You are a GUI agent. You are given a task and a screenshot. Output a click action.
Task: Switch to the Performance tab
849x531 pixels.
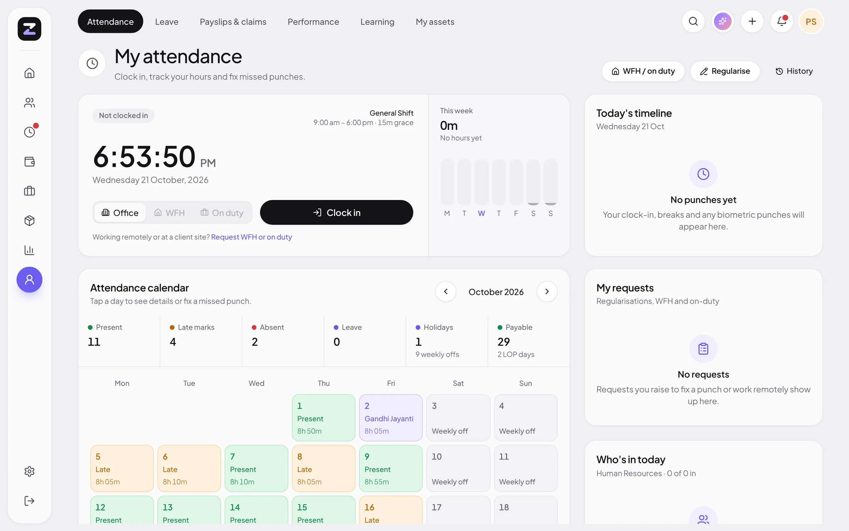pyautogui.click(x=313, y=22)
